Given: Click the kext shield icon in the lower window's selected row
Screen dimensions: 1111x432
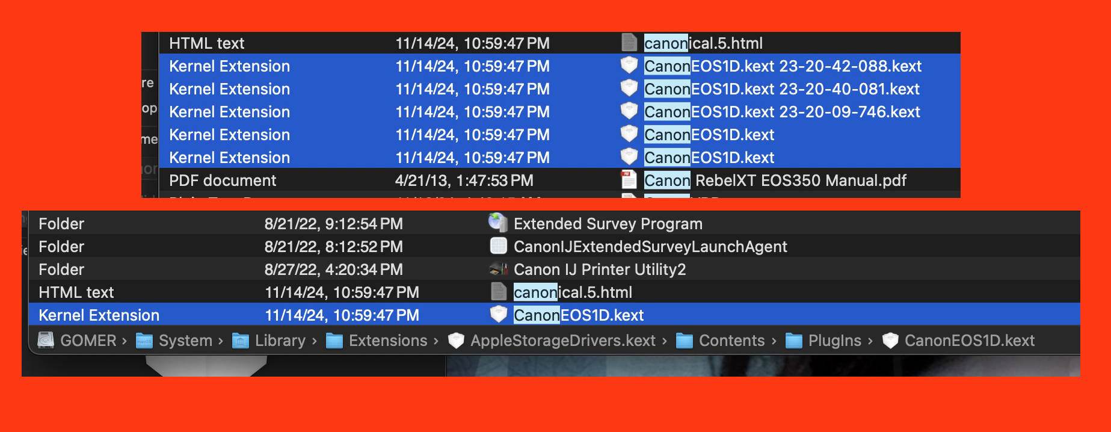Looking at the screenshot, I should point(499,315).
